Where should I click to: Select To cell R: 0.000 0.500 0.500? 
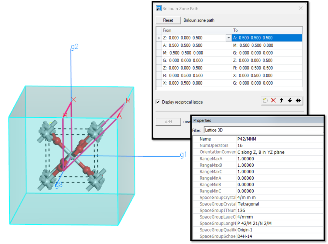(x=267, y=68)
